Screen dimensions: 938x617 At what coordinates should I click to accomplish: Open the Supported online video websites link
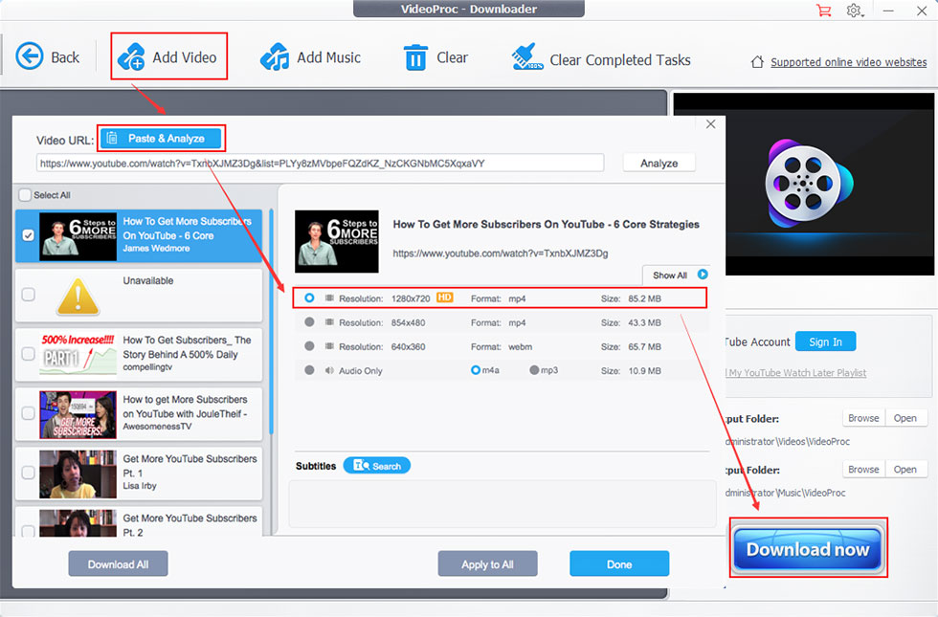pos(848,62)
